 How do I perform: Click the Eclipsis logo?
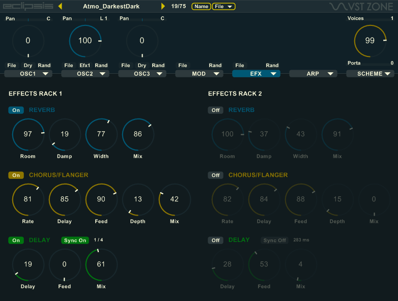pyautogui.click(x=25, y=6)
